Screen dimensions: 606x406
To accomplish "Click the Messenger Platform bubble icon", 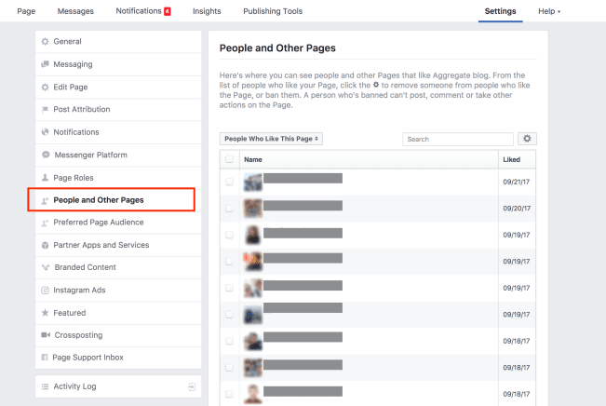I will pos(46,155).
